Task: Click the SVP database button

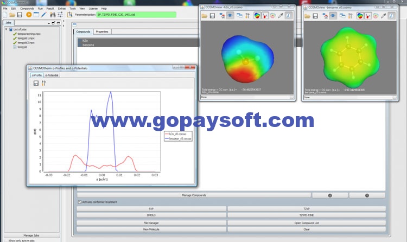Action: point(151,209)
